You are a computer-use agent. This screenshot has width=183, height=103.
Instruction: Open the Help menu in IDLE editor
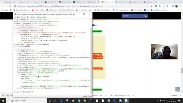45,17
